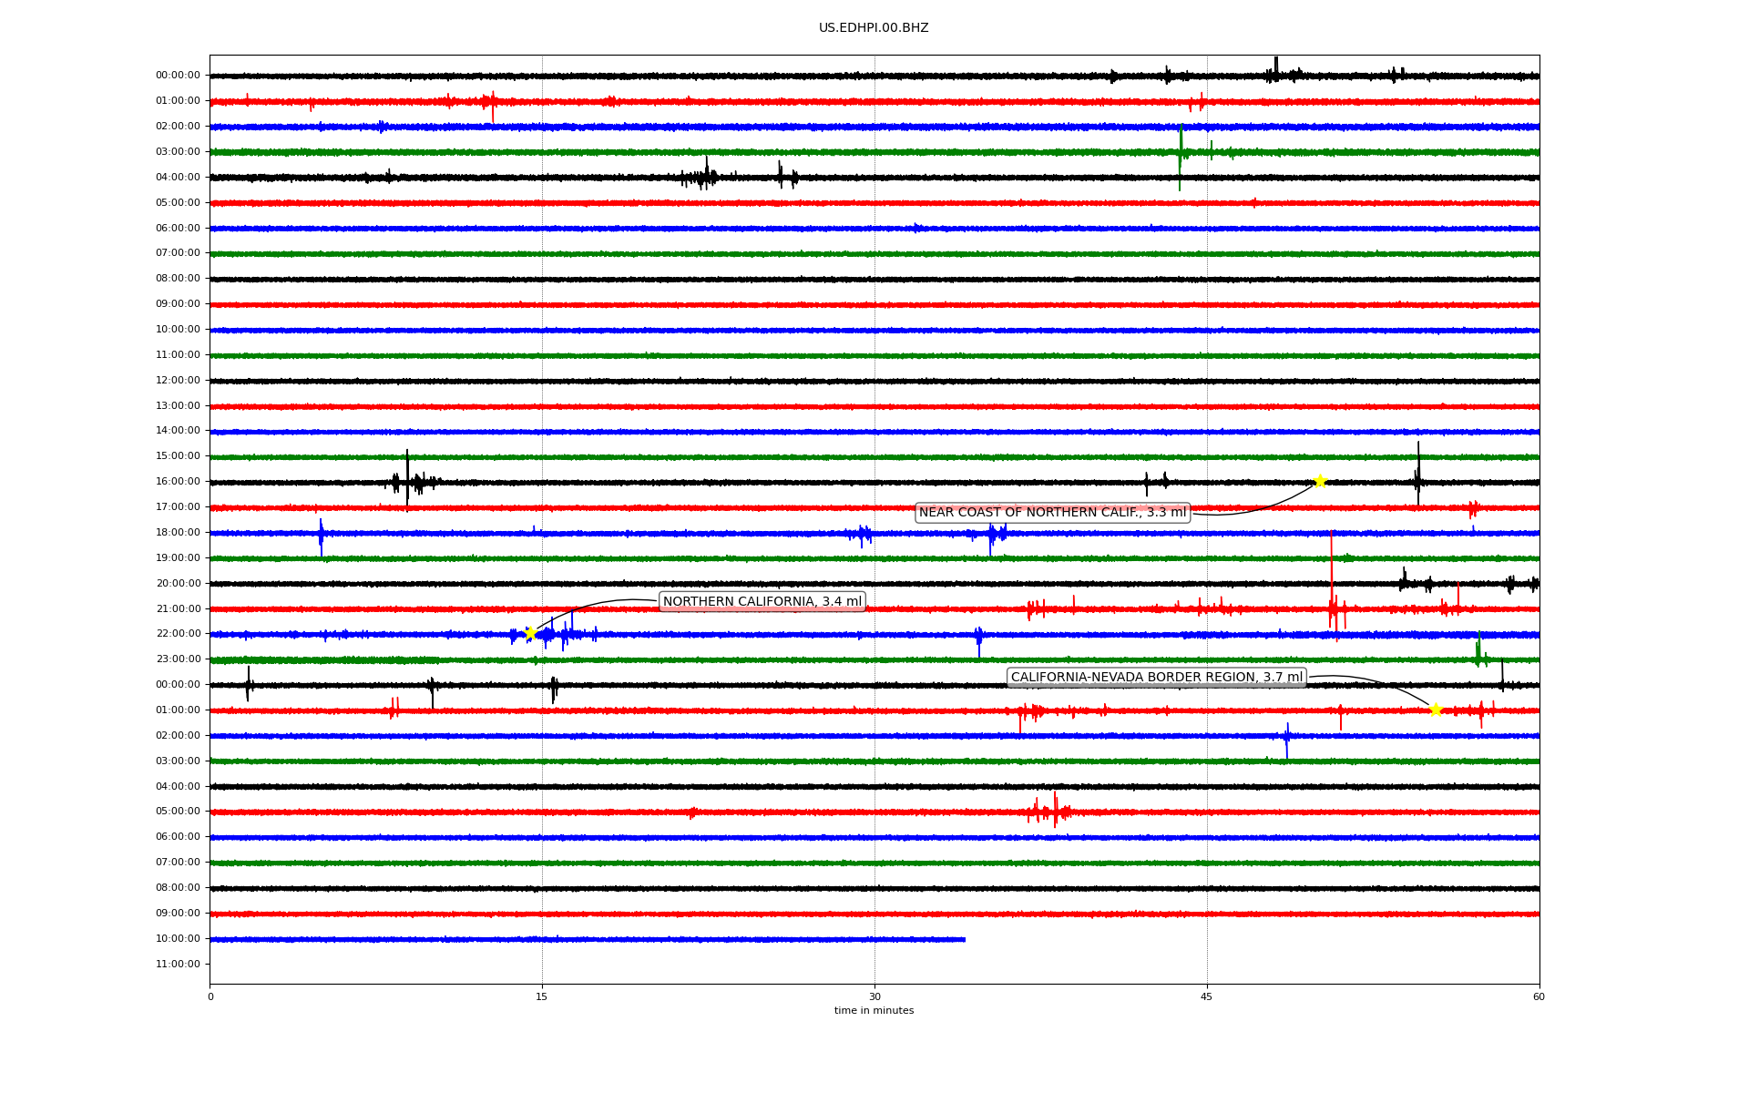The width and height of the screenshot is (1749, 1093).
Task: Click the blue spike on the lower 02:00:00 trace
Action: tap(1287, 741)
